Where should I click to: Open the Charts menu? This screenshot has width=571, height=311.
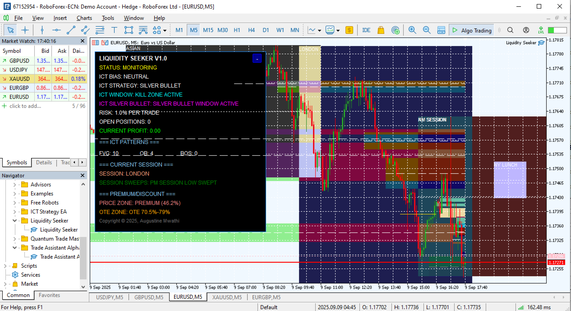click(84, 18)
